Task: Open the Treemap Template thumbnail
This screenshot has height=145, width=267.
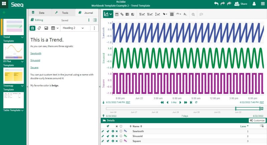Action: (x=13, y=75)
